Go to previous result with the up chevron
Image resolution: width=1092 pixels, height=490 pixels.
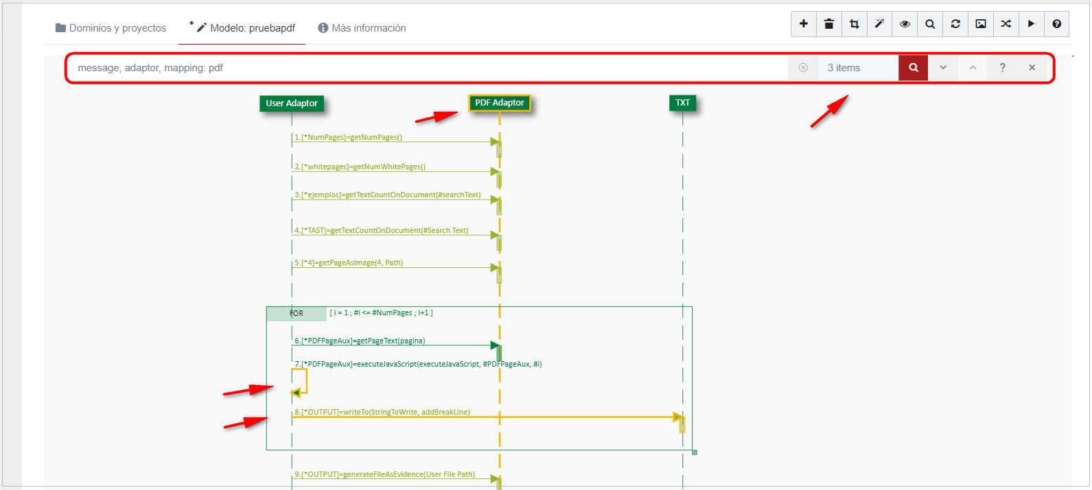coord(973,68)
